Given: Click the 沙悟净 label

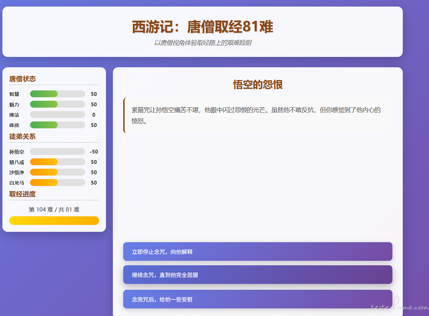Looking at the screenshot, I should coord(17,172).
